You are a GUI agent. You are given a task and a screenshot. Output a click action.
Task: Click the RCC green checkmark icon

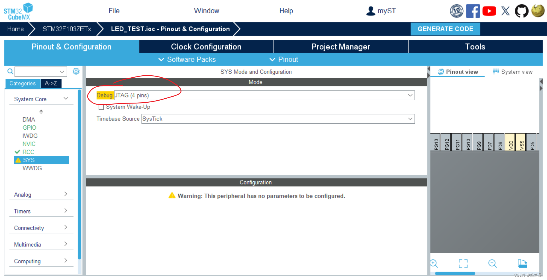[x=17, y=152]
